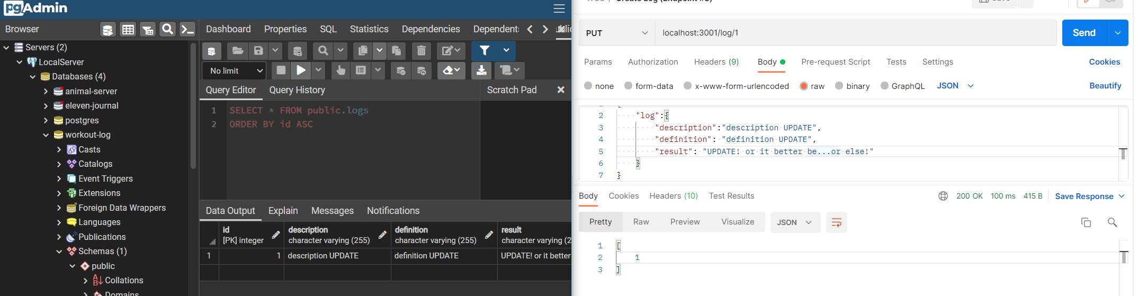Click the Beautify link
1138x296 pixels.
[x=1105, y=86]
